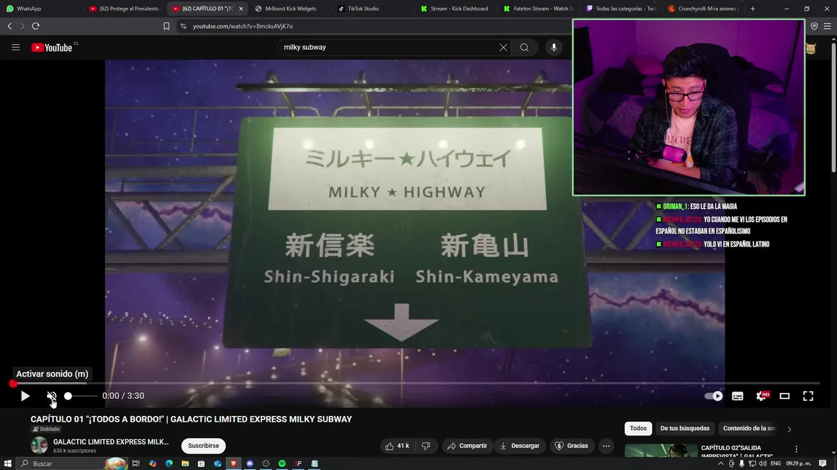This screenshot has height=470, width=837.
Task: Toggle the autoplay switch
Action: pos(713,396)
